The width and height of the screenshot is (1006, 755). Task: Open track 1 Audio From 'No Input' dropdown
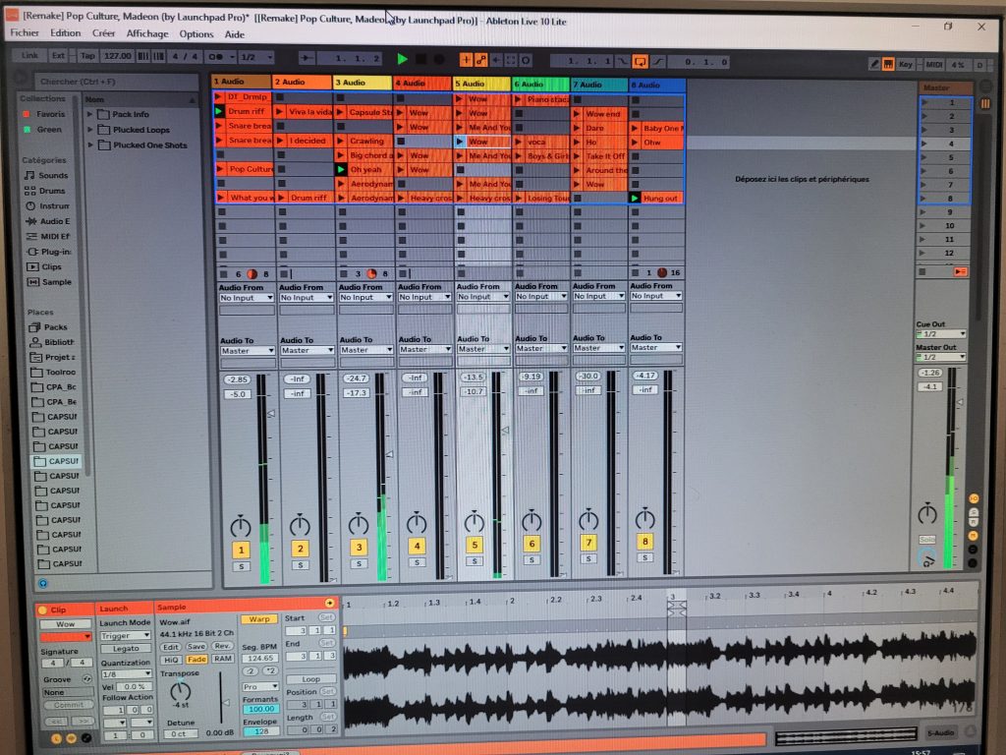247,298
